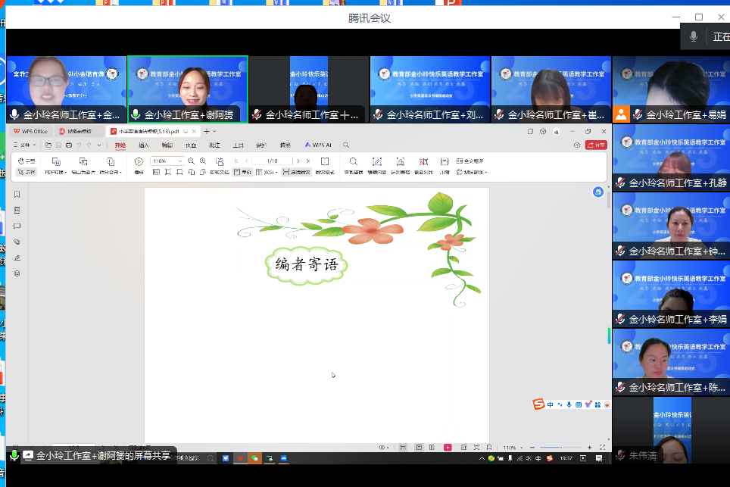
Task: Go to next page arrow beside 1/10
Action: tap(298, 161)
